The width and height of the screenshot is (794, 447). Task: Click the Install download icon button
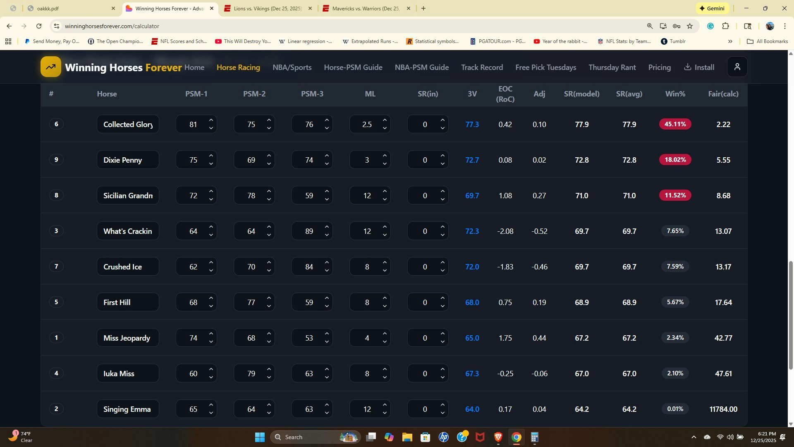[699, 67]
